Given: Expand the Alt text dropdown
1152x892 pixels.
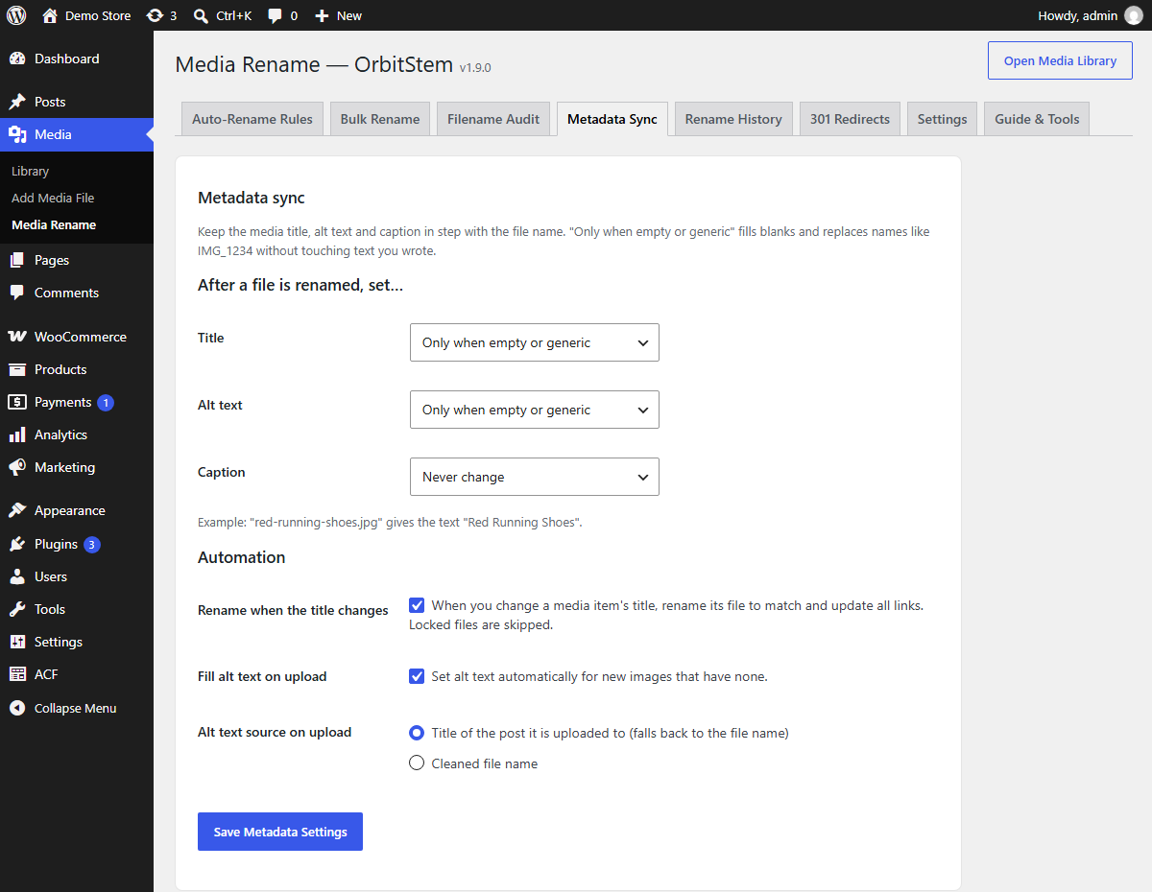Looking at the screenshot, I should point(535,410).
